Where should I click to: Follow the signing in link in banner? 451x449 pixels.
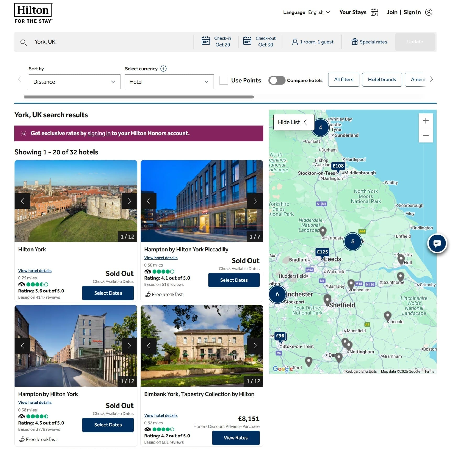click(x=99, y=133)
